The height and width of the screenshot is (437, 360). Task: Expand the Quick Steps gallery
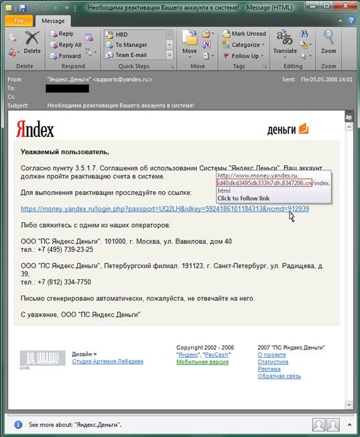point(170,55)
